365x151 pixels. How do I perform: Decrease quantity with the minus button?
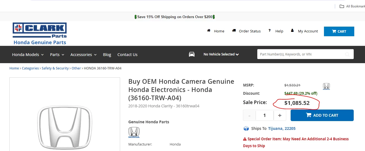pos(250,115)
